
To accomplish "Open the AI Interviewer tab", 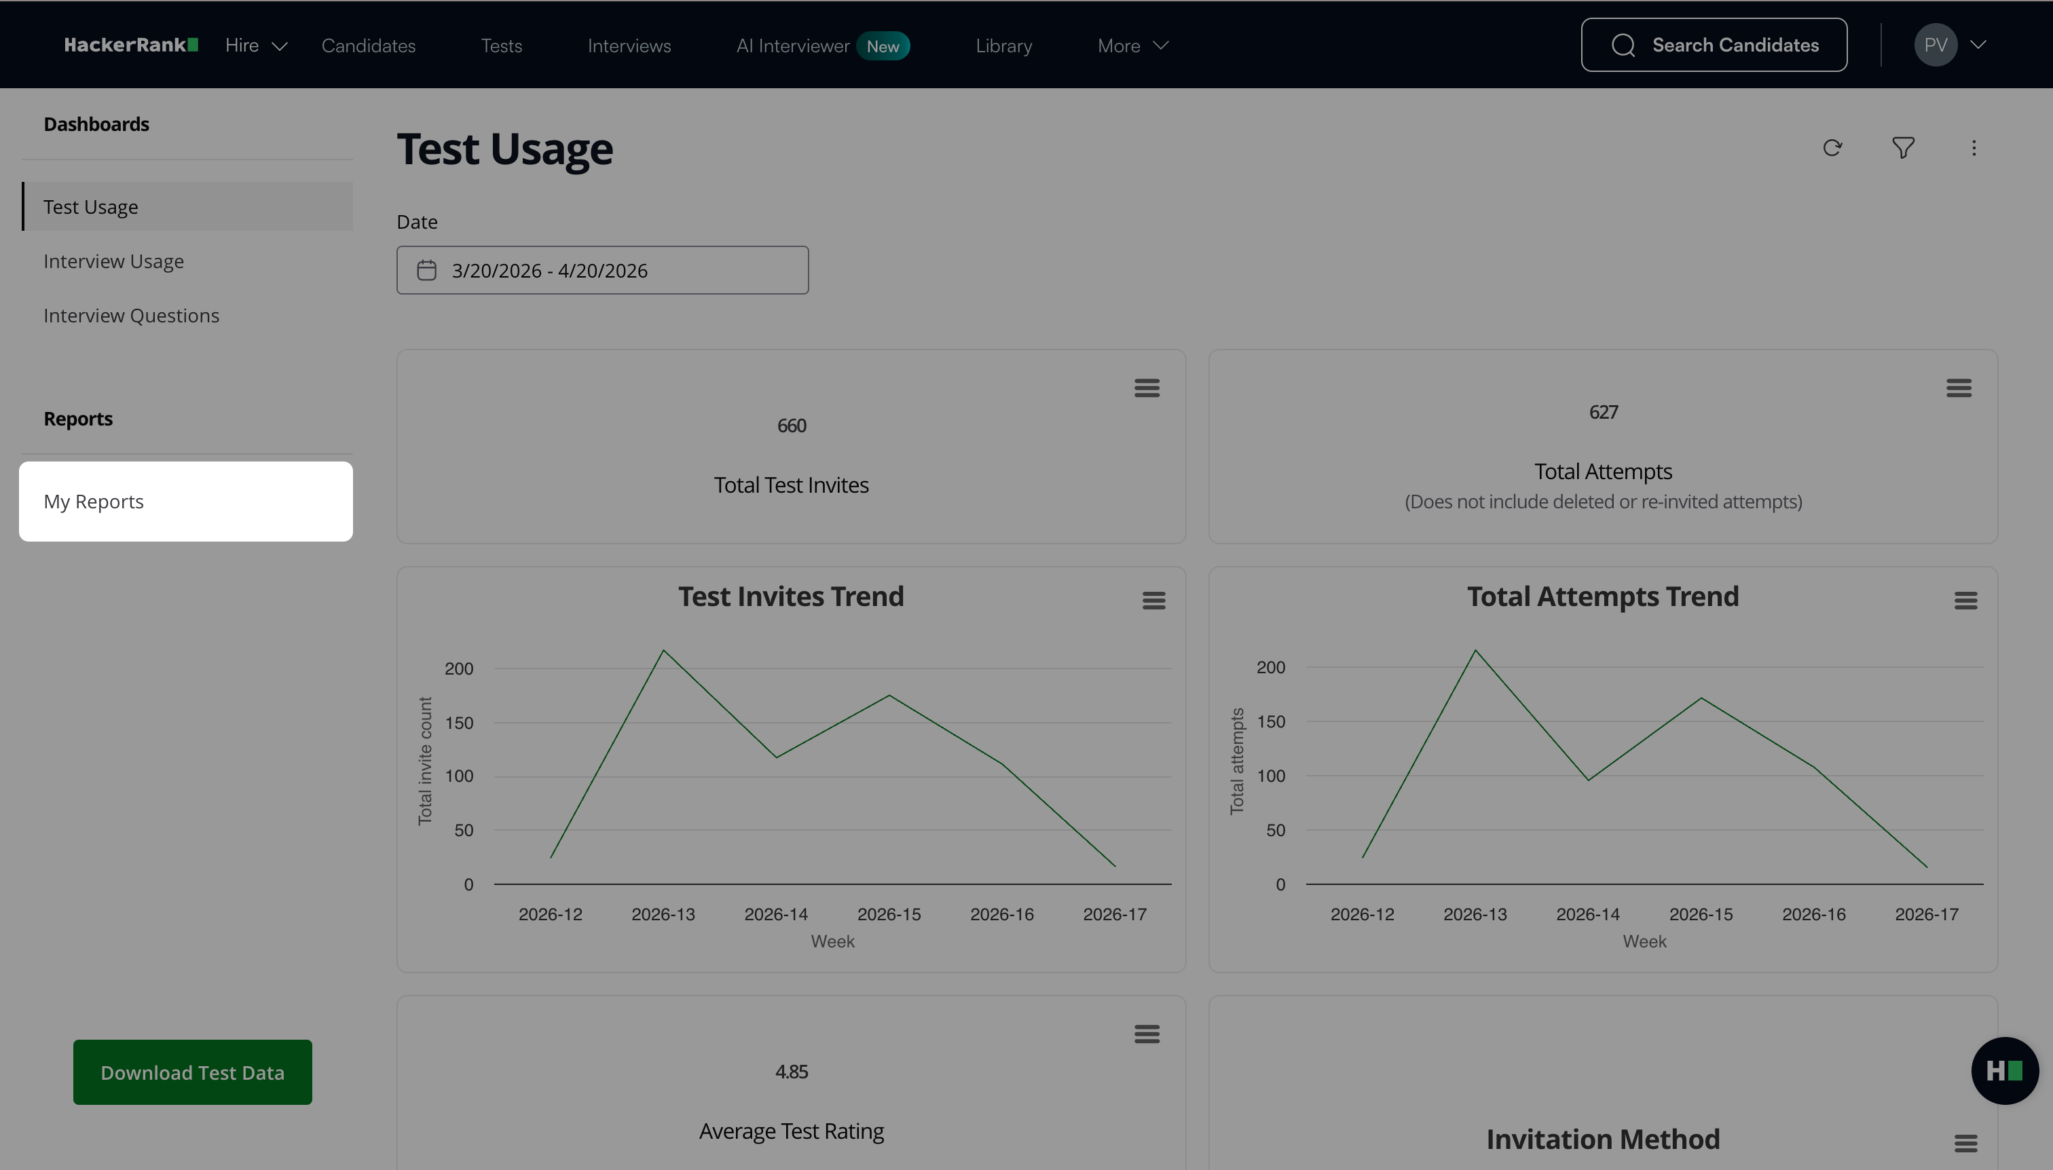I will (x=792, y=45).
